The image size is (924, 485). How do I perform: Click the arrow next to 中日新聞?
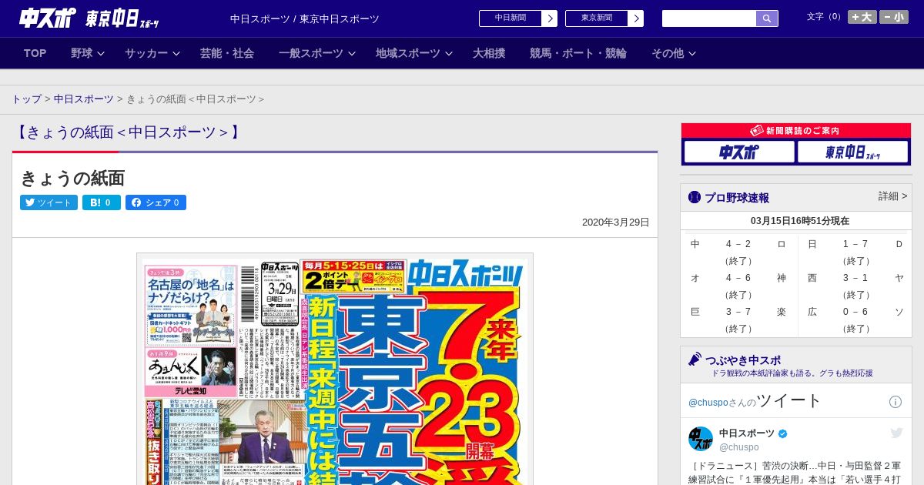pyautogui.click(x=549, y=18)
